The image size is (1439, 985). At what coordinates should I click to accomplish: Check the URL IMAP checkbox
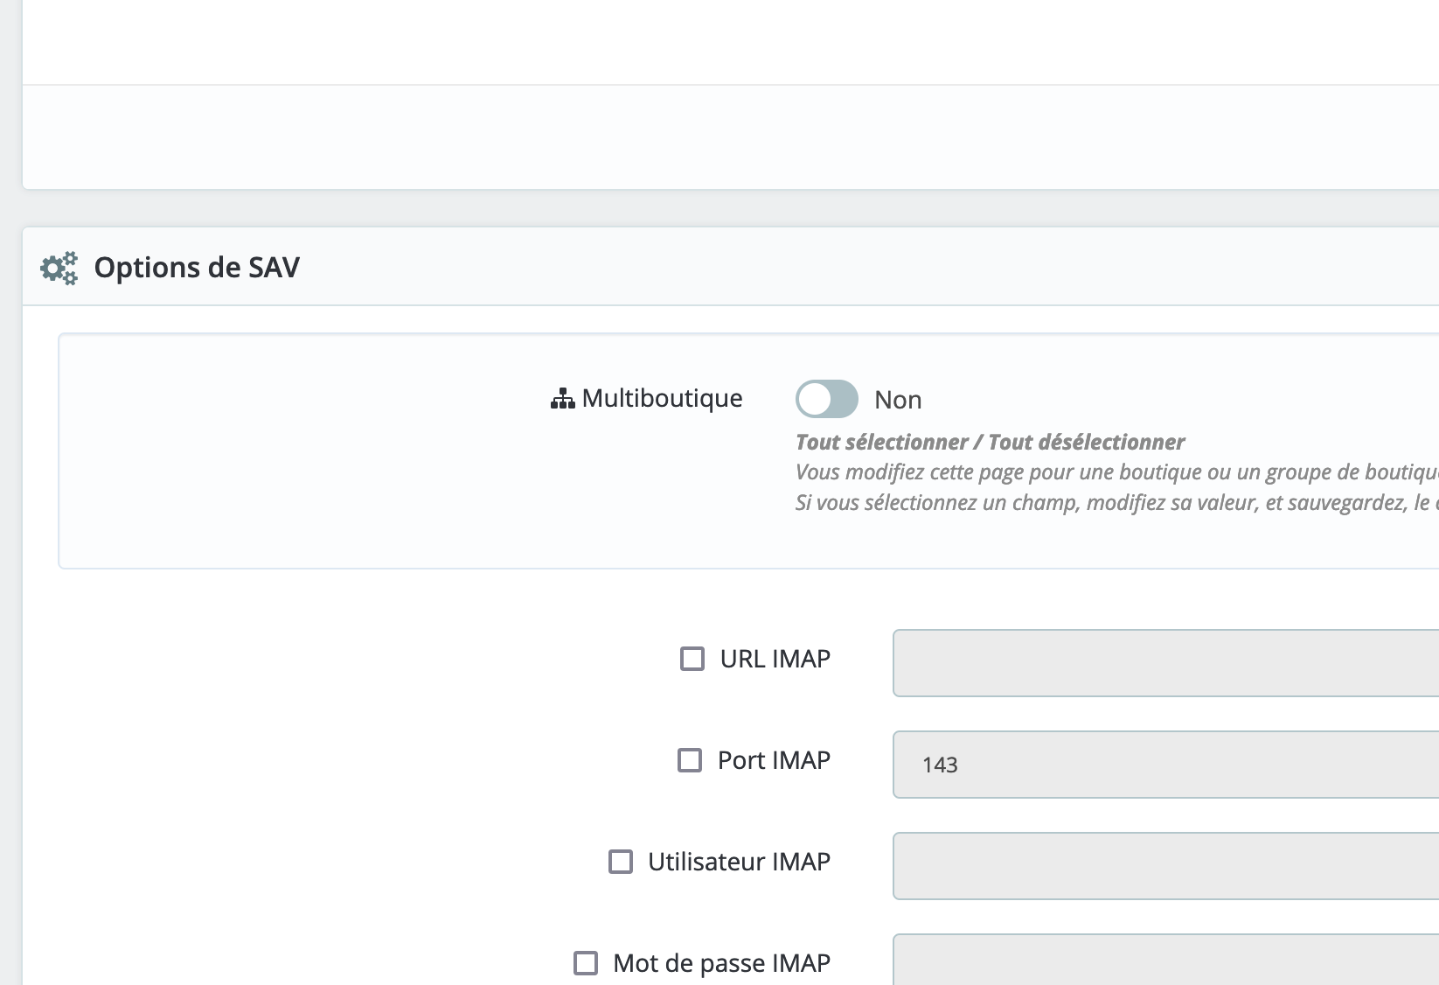(692, 659)
